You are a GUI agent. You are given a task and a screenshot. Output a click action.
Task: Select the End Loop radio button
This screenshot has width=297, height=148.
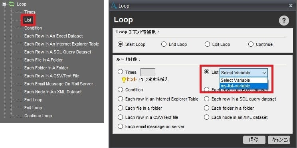[x=164, y=44]
